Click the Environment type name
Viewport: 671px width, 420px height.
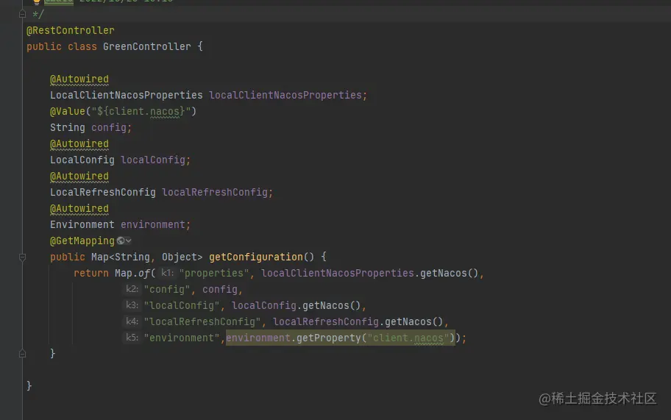pyautogui.click(x=82, y=224)
